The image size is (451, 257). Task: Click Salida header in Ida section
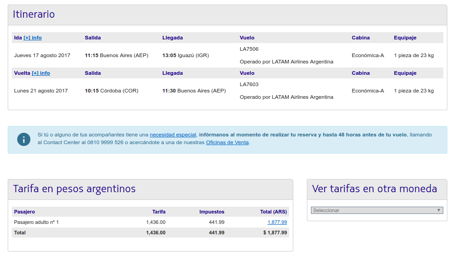(93, 38)
